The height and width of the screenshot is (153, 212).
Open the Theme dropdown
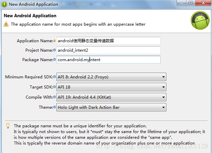[x=111, y=107]
